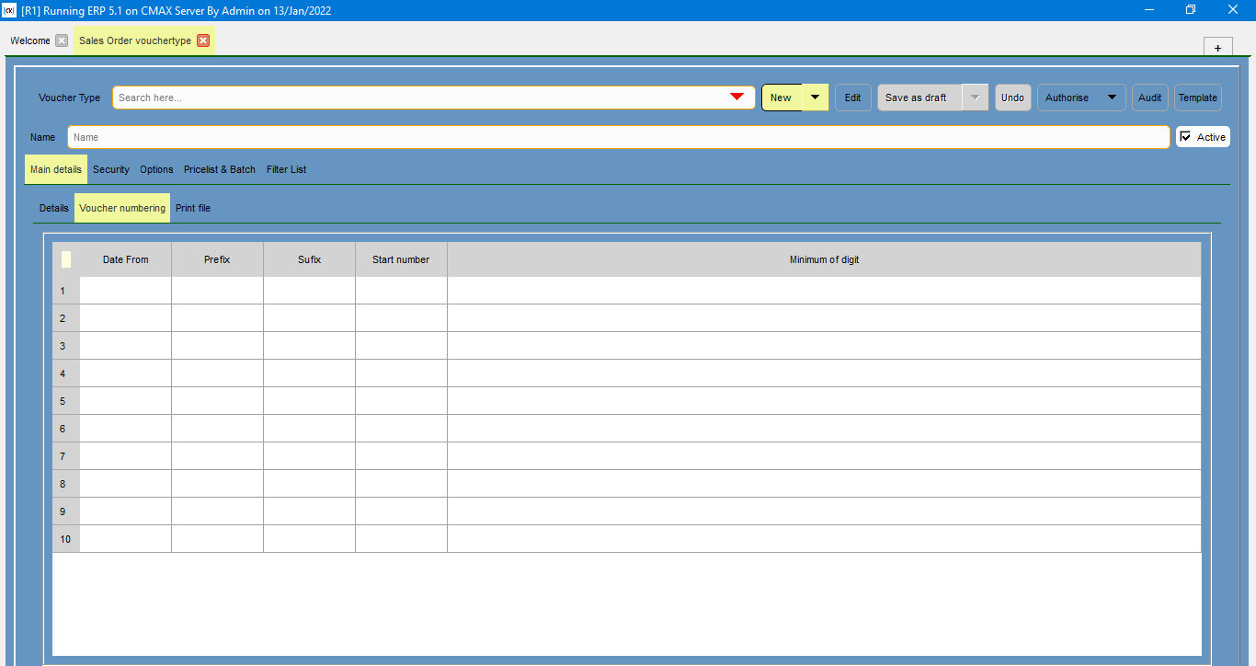Switch to the Welcome tab

tap(30, 40)
